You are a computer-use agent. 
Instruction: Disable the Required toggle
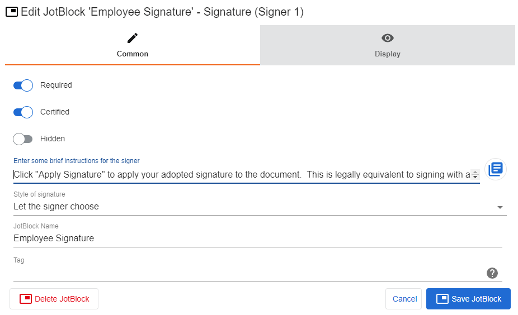click(23, 85)
